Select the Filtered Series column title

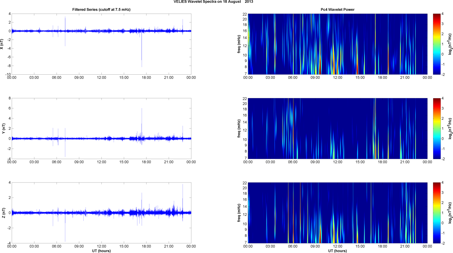click(x=101, y=10)
